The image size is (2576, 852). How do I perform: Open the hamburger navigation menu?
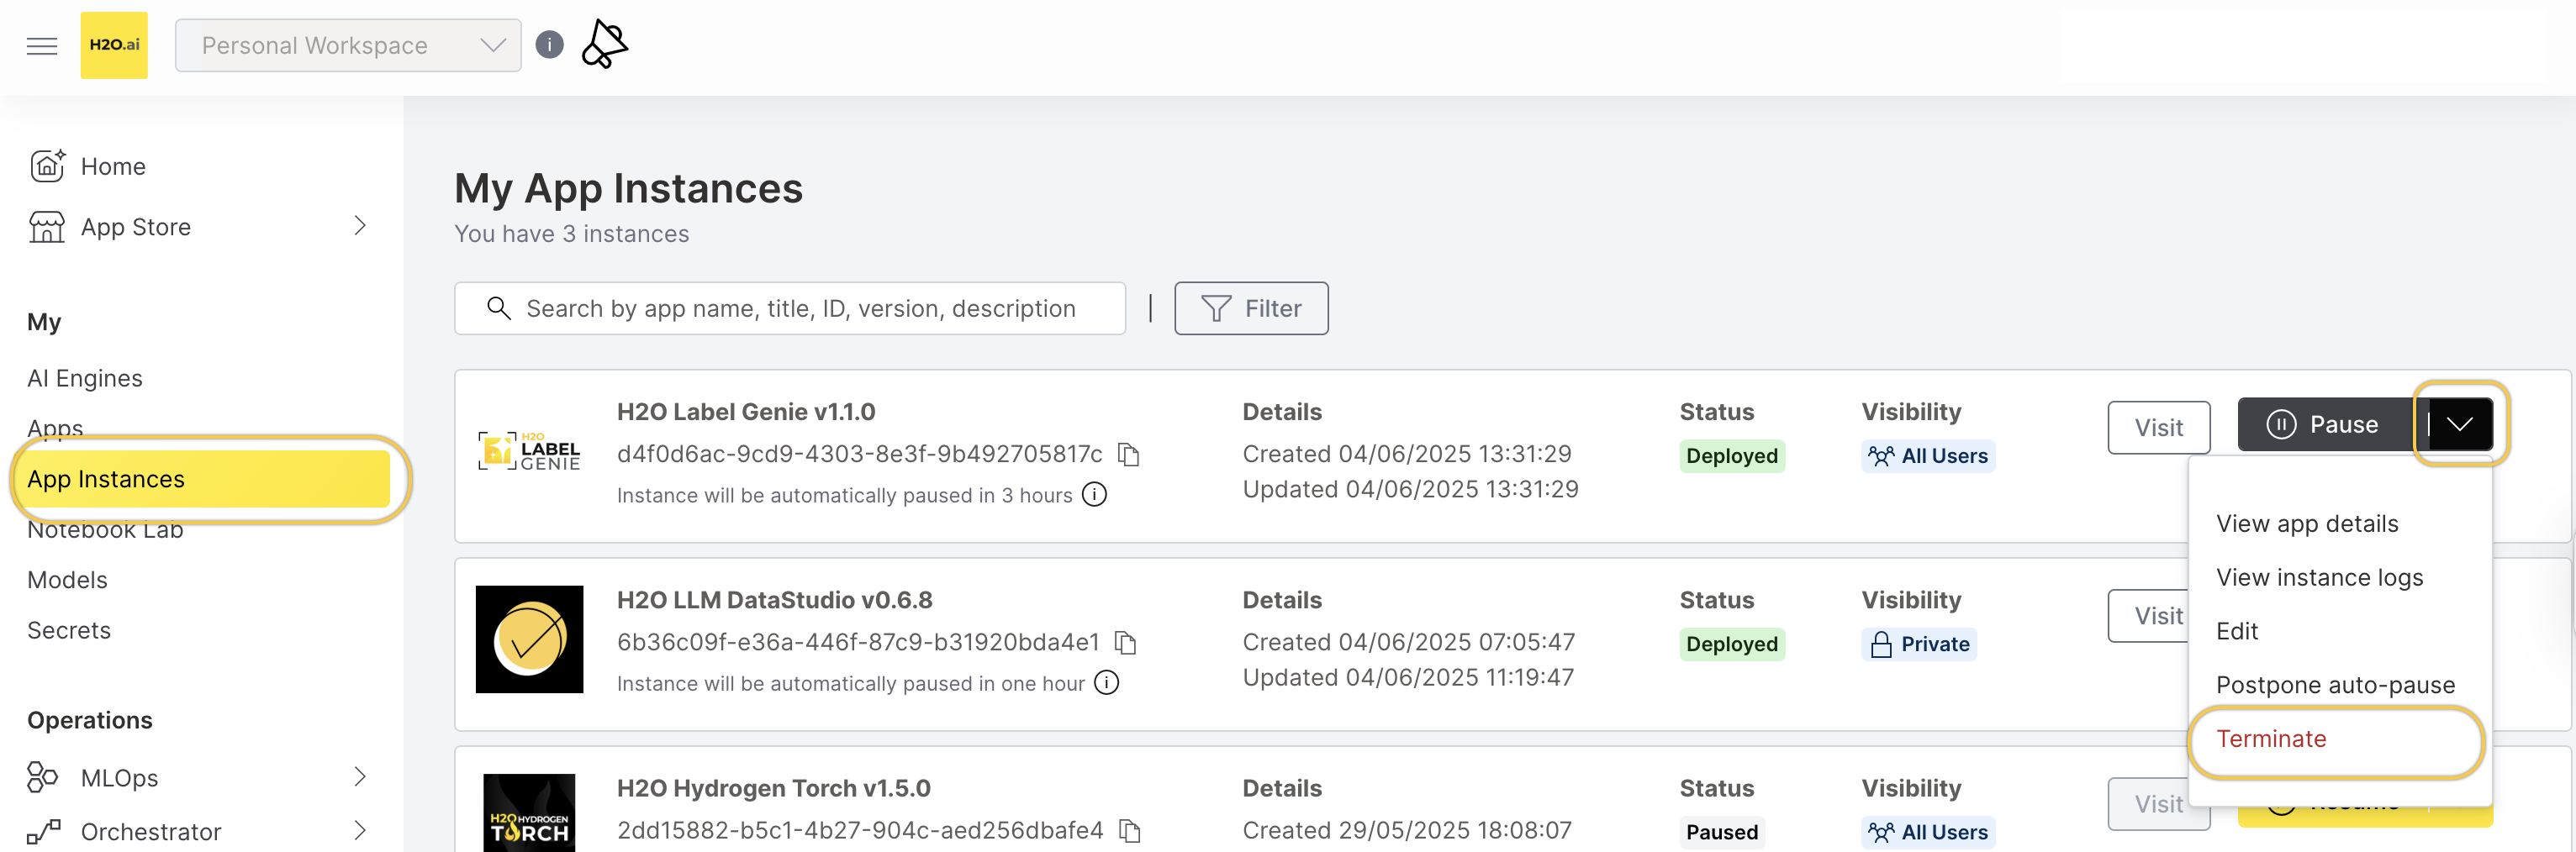tap(42, 46)
